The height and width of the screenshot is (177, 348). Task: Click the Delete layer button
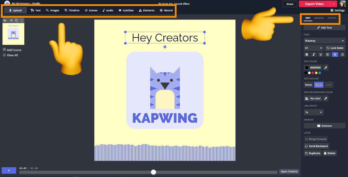click(330, 153)
